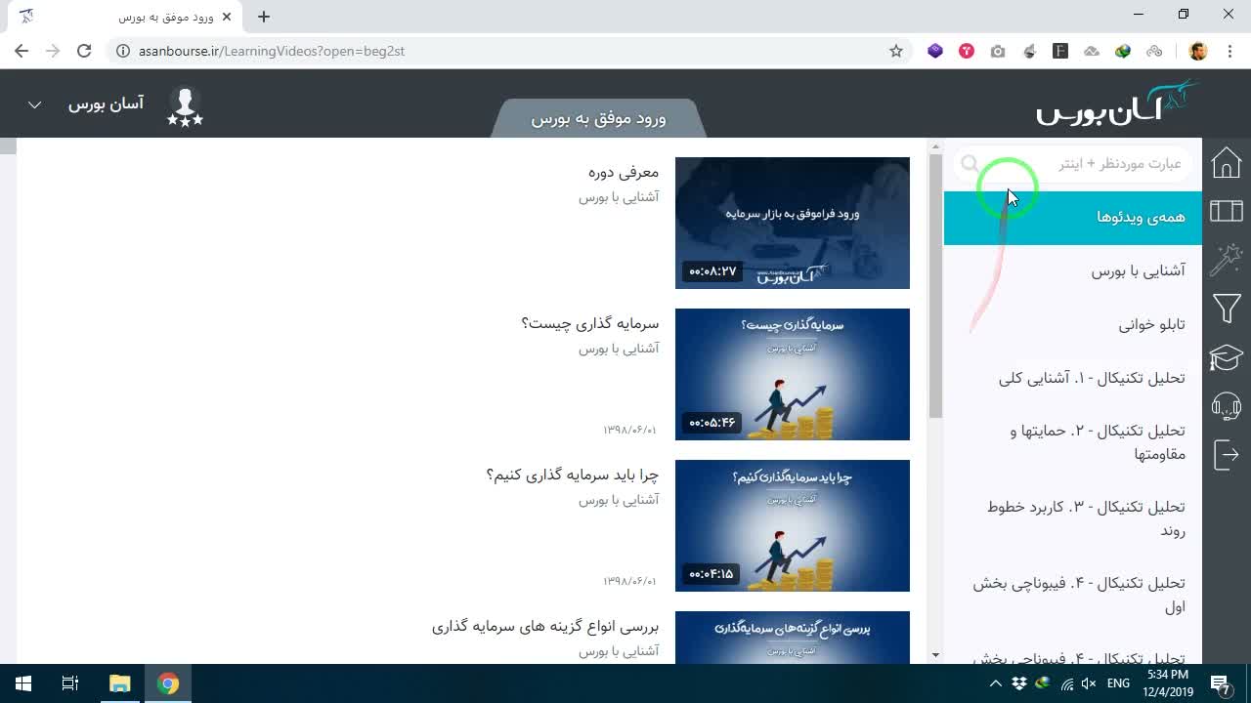The image size is (1251, 703).
Task: Open Chrome three-dot menu
Action: click(x=1229, y=51)
